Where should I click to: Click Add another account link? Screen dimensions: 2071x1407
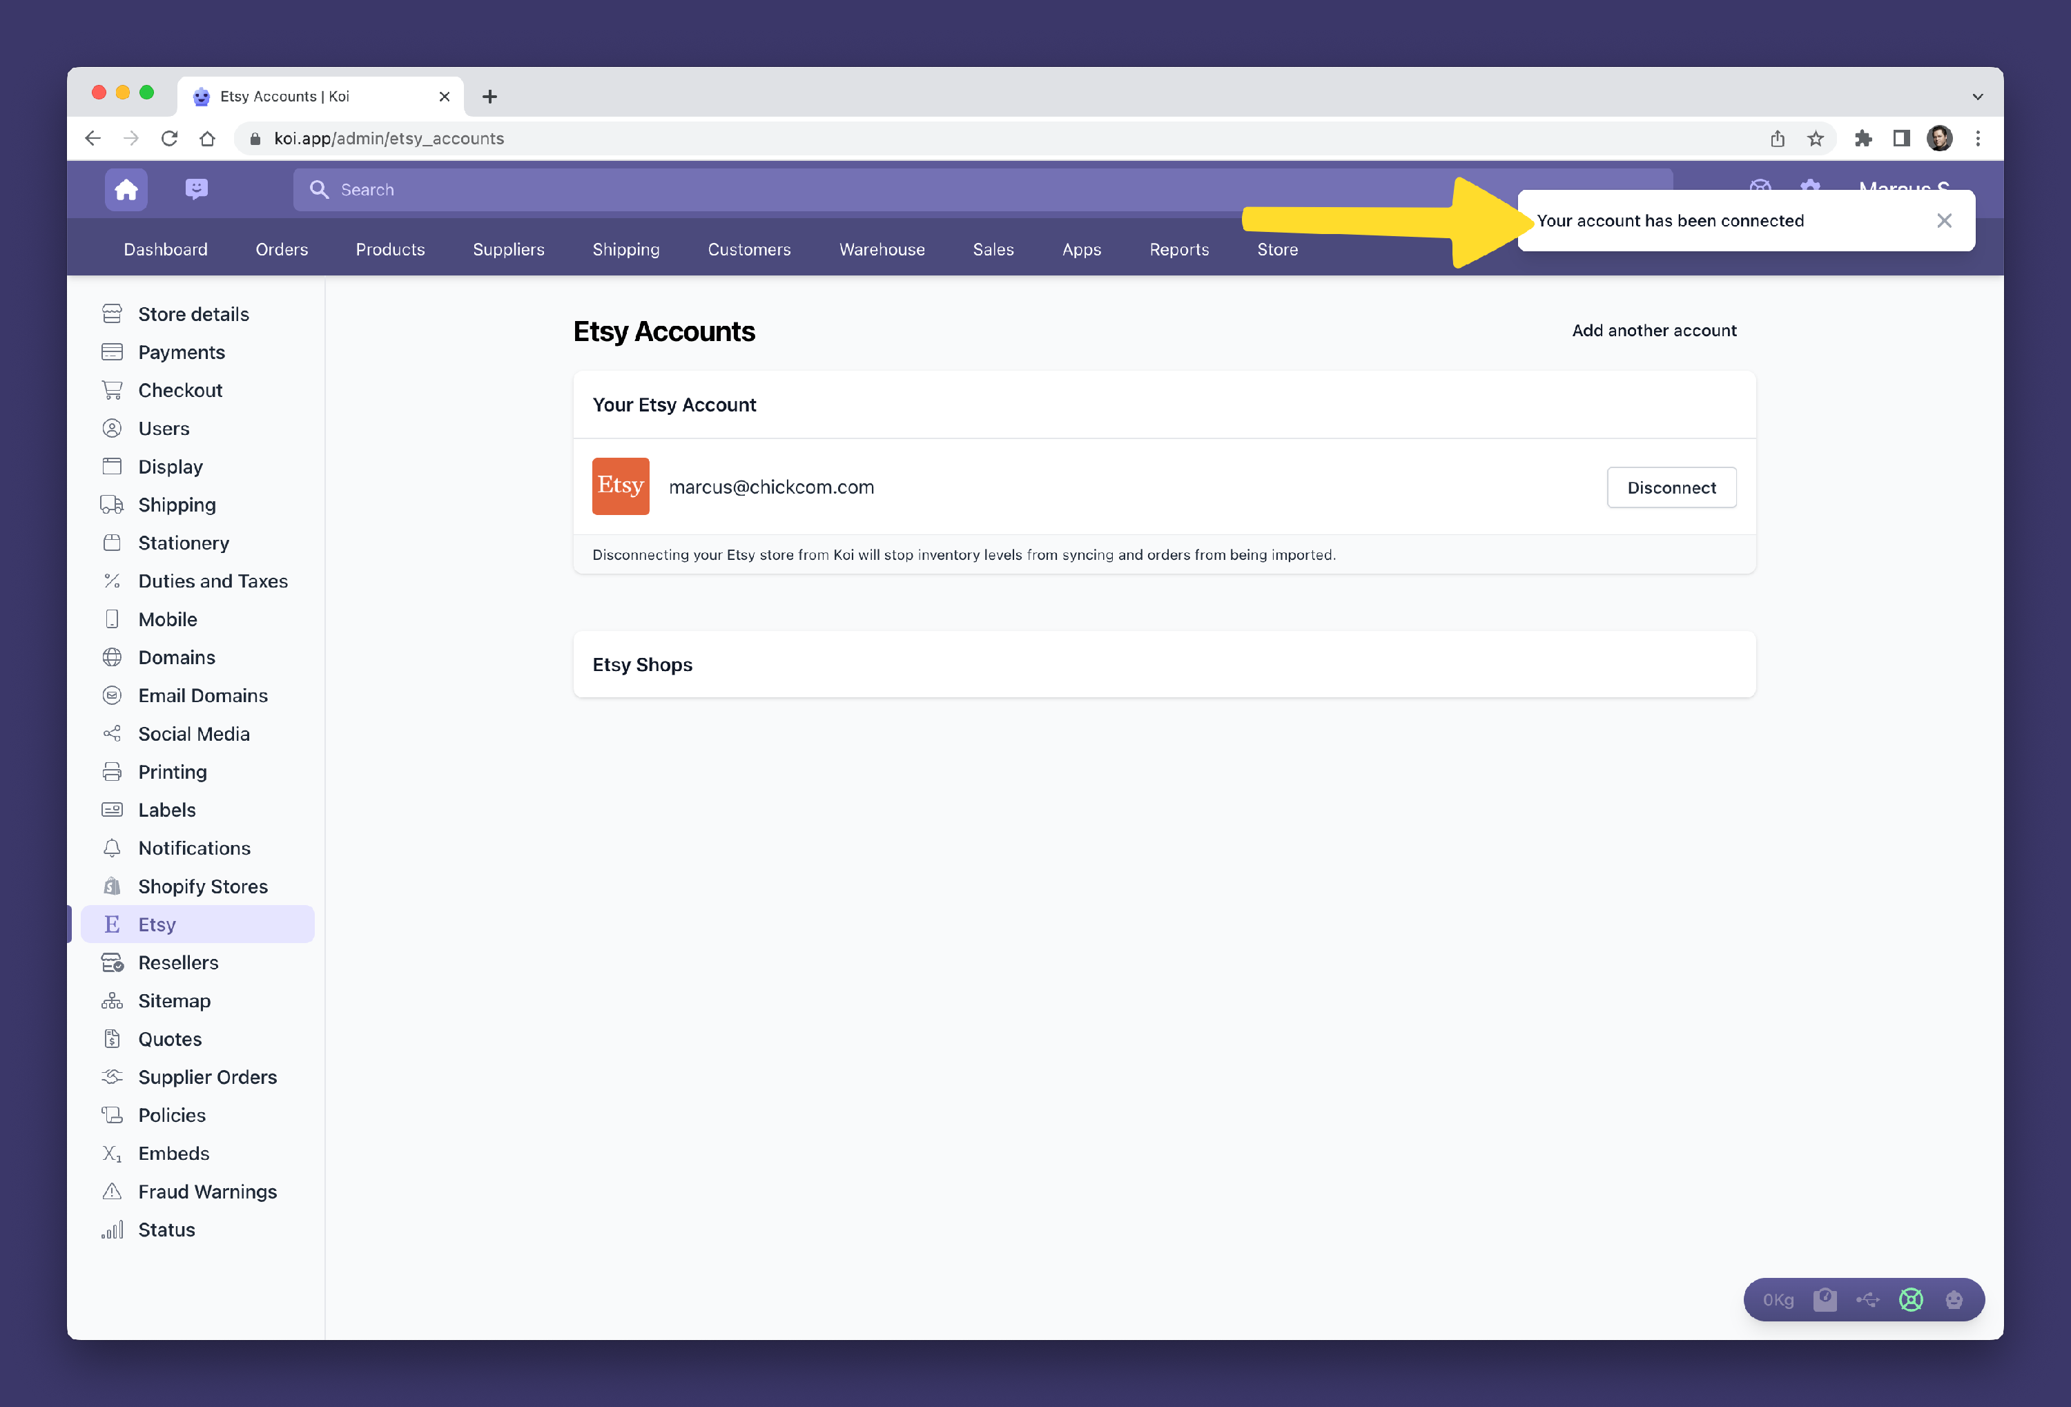[1653, 331]
